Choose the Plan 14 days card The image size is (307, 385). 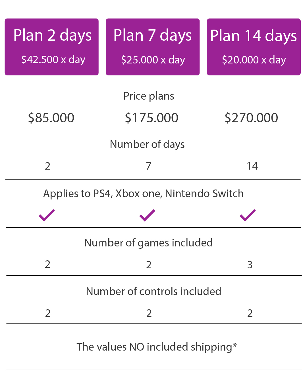click(254, 47)
